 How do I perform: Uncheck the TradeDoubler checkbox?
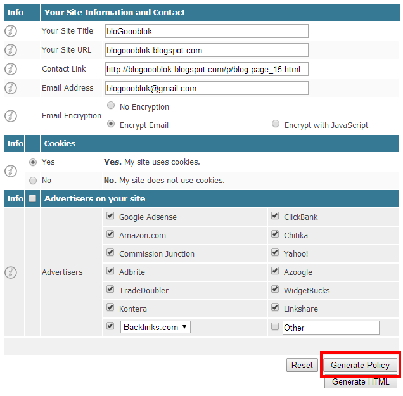pyautogui.click(x=110, y=289)
